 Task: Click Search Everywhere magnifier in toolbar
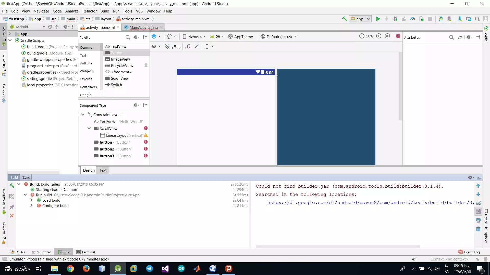tap(477, 19)
